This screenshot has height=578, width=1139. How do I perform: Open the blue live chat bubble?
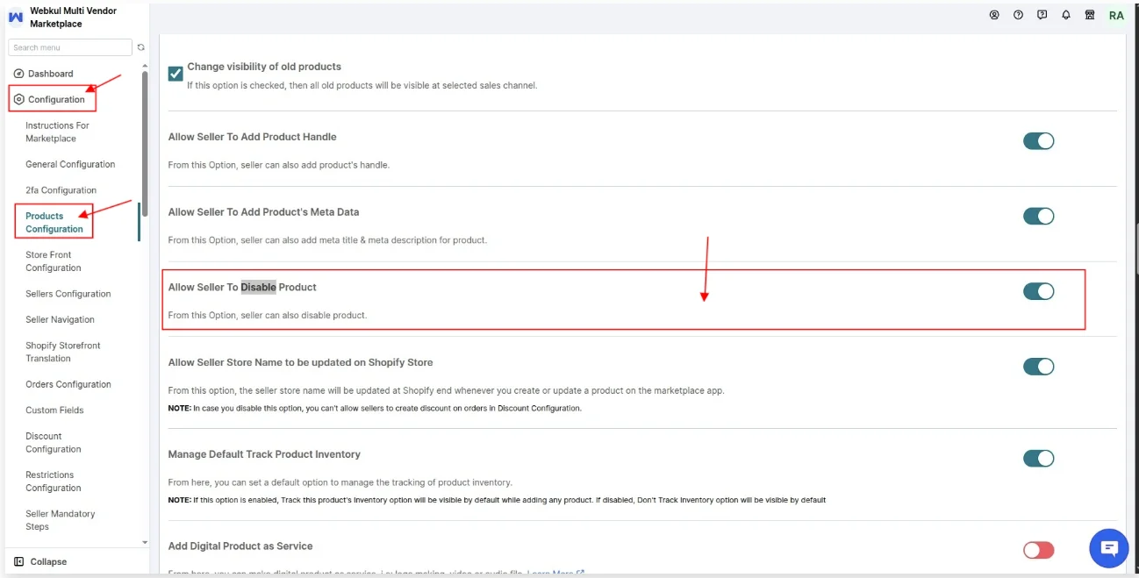pyautogui.click(x=1108, y=548)
